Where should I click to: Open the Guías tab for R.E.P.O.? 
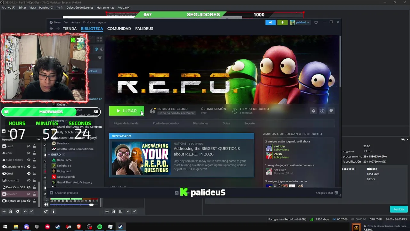pos(226,123)
